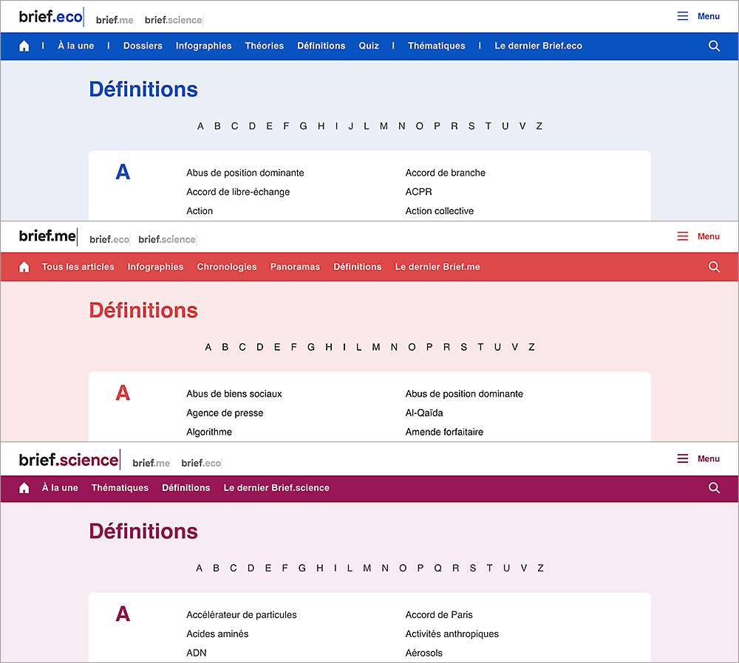
Task: Open Thématiques in Brief.science navbar
Action: click(120, 488)
